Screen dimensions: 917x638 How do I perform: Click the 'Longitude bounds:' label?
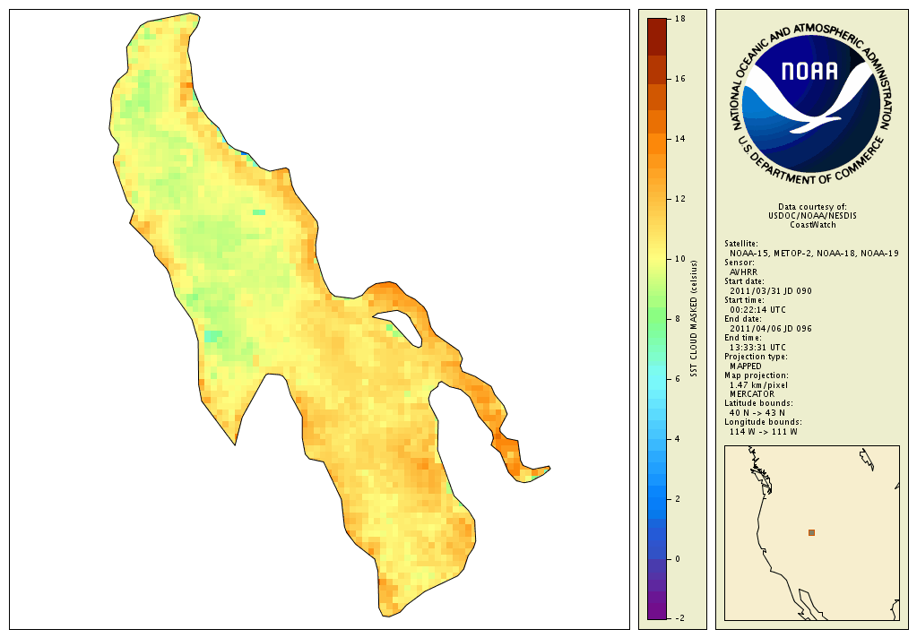click(x=763, y=422)
